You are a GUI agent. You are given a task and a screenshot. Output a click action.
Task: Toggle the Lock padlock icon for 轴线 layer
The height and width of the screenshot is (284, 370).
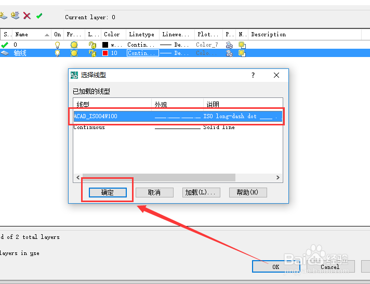[x=92, y=53]
